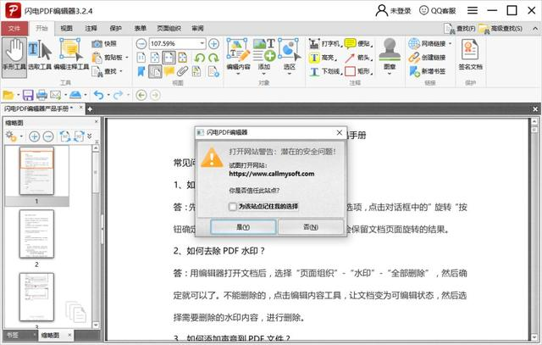Rotate page counterclockwise with green arrow
This screenshot has height=345, width=542.
click(200, 58)
